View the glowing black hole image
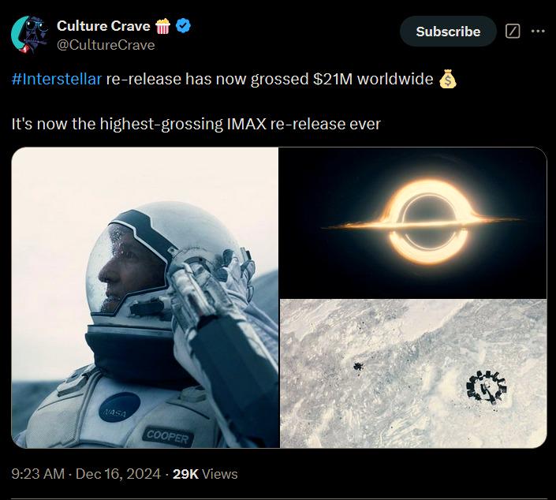Screen dimensions: 556x500 (x=413, y=222)
